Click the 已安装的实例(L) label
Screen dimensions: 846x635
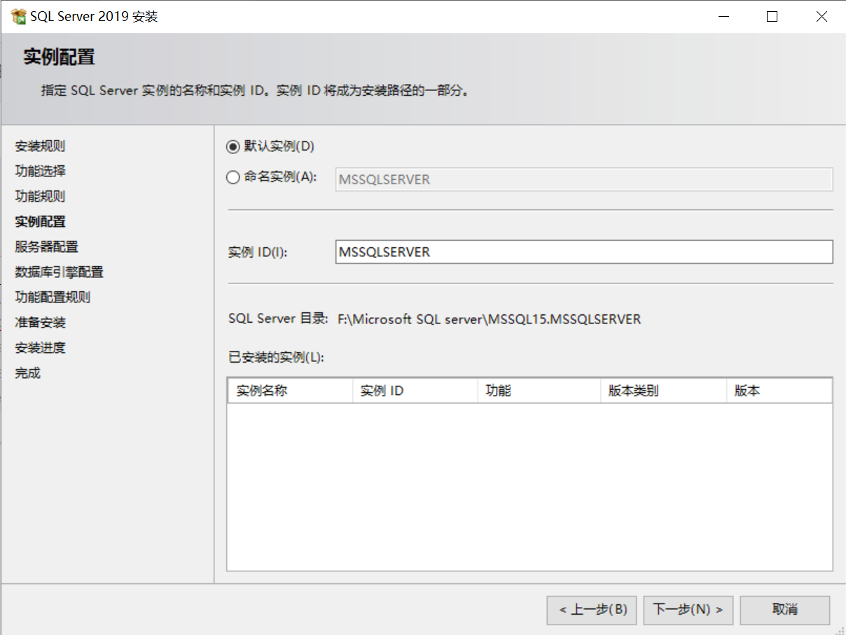click(277, 358)
